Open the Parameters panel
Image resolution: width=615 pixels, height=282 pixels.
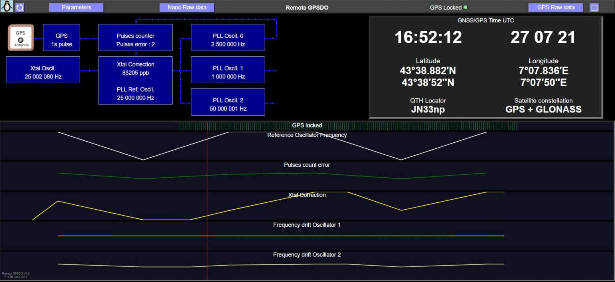point(76,7)
